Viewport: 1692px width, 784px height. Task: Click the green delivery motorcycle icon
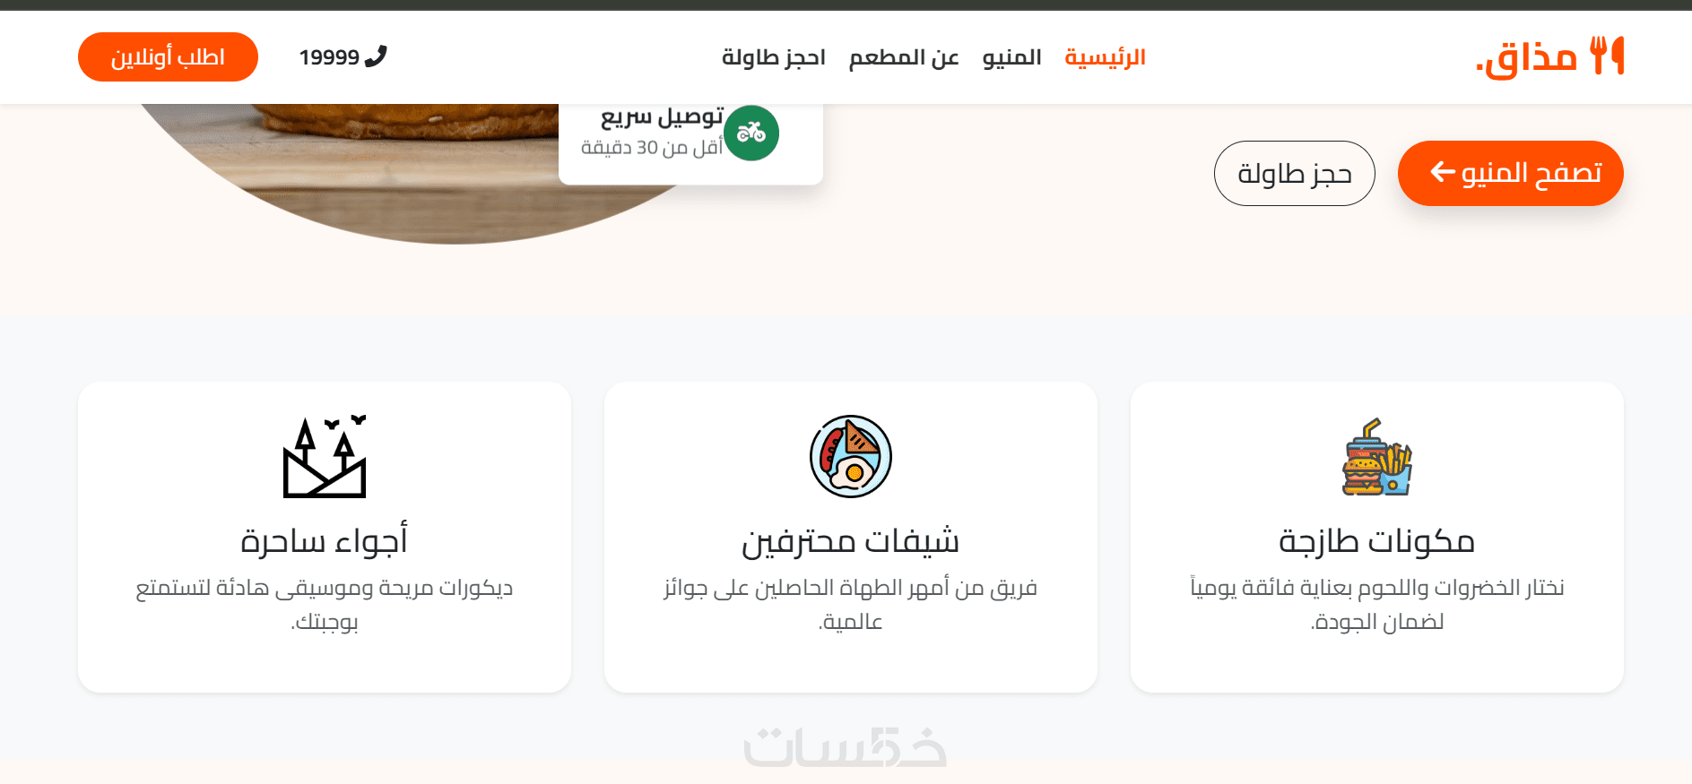[x=751, y=134]
